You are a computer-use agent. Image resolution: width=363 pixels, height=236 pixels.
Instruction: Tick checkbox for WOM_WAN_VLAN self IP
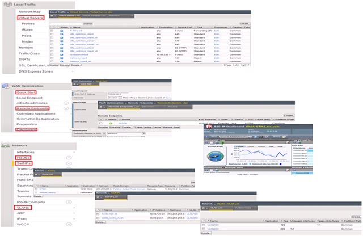click(x=98, y=218)
